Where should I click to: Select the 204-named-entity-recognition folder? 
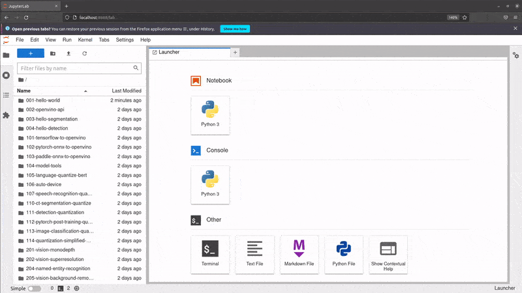80,268
